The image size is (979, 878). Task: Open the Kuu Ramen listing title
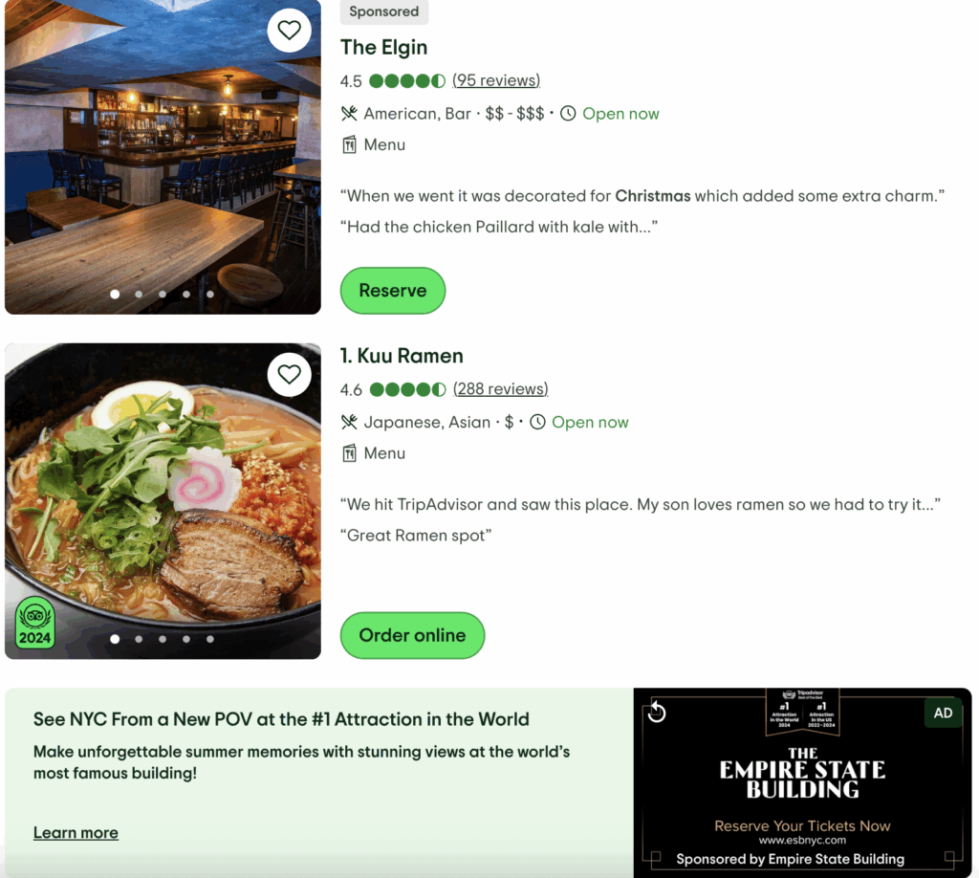click(x=402, y=356)
